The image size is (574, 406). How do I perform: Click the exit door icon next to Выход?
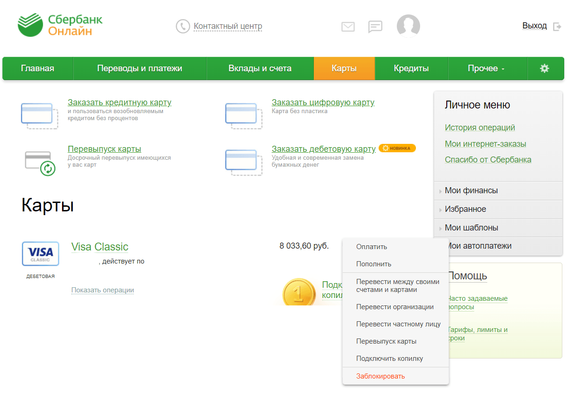(x=557, y=27)
